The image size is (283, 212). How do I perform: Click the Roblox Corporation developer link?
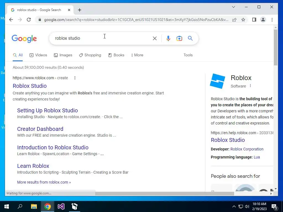[247, 149]
